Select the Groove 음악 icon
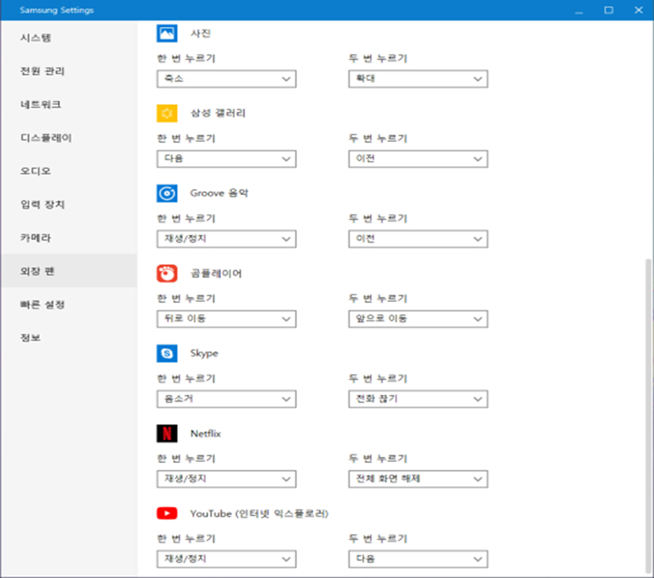 click(165, 193)
